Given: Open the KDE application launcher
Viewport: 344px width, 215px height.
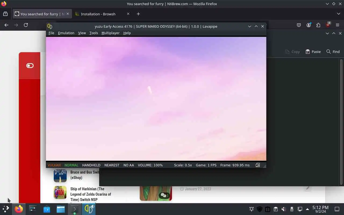Looking at the screenshot, I should click(6, 209).
